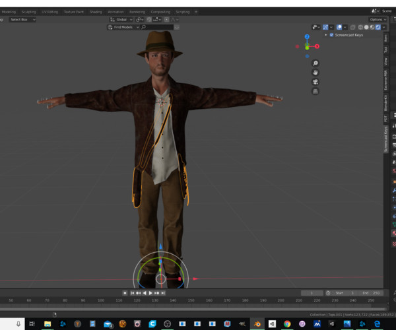This screenshot has width=396, height=330.
Task: Jump to the last frame
Action: [163, 293]
